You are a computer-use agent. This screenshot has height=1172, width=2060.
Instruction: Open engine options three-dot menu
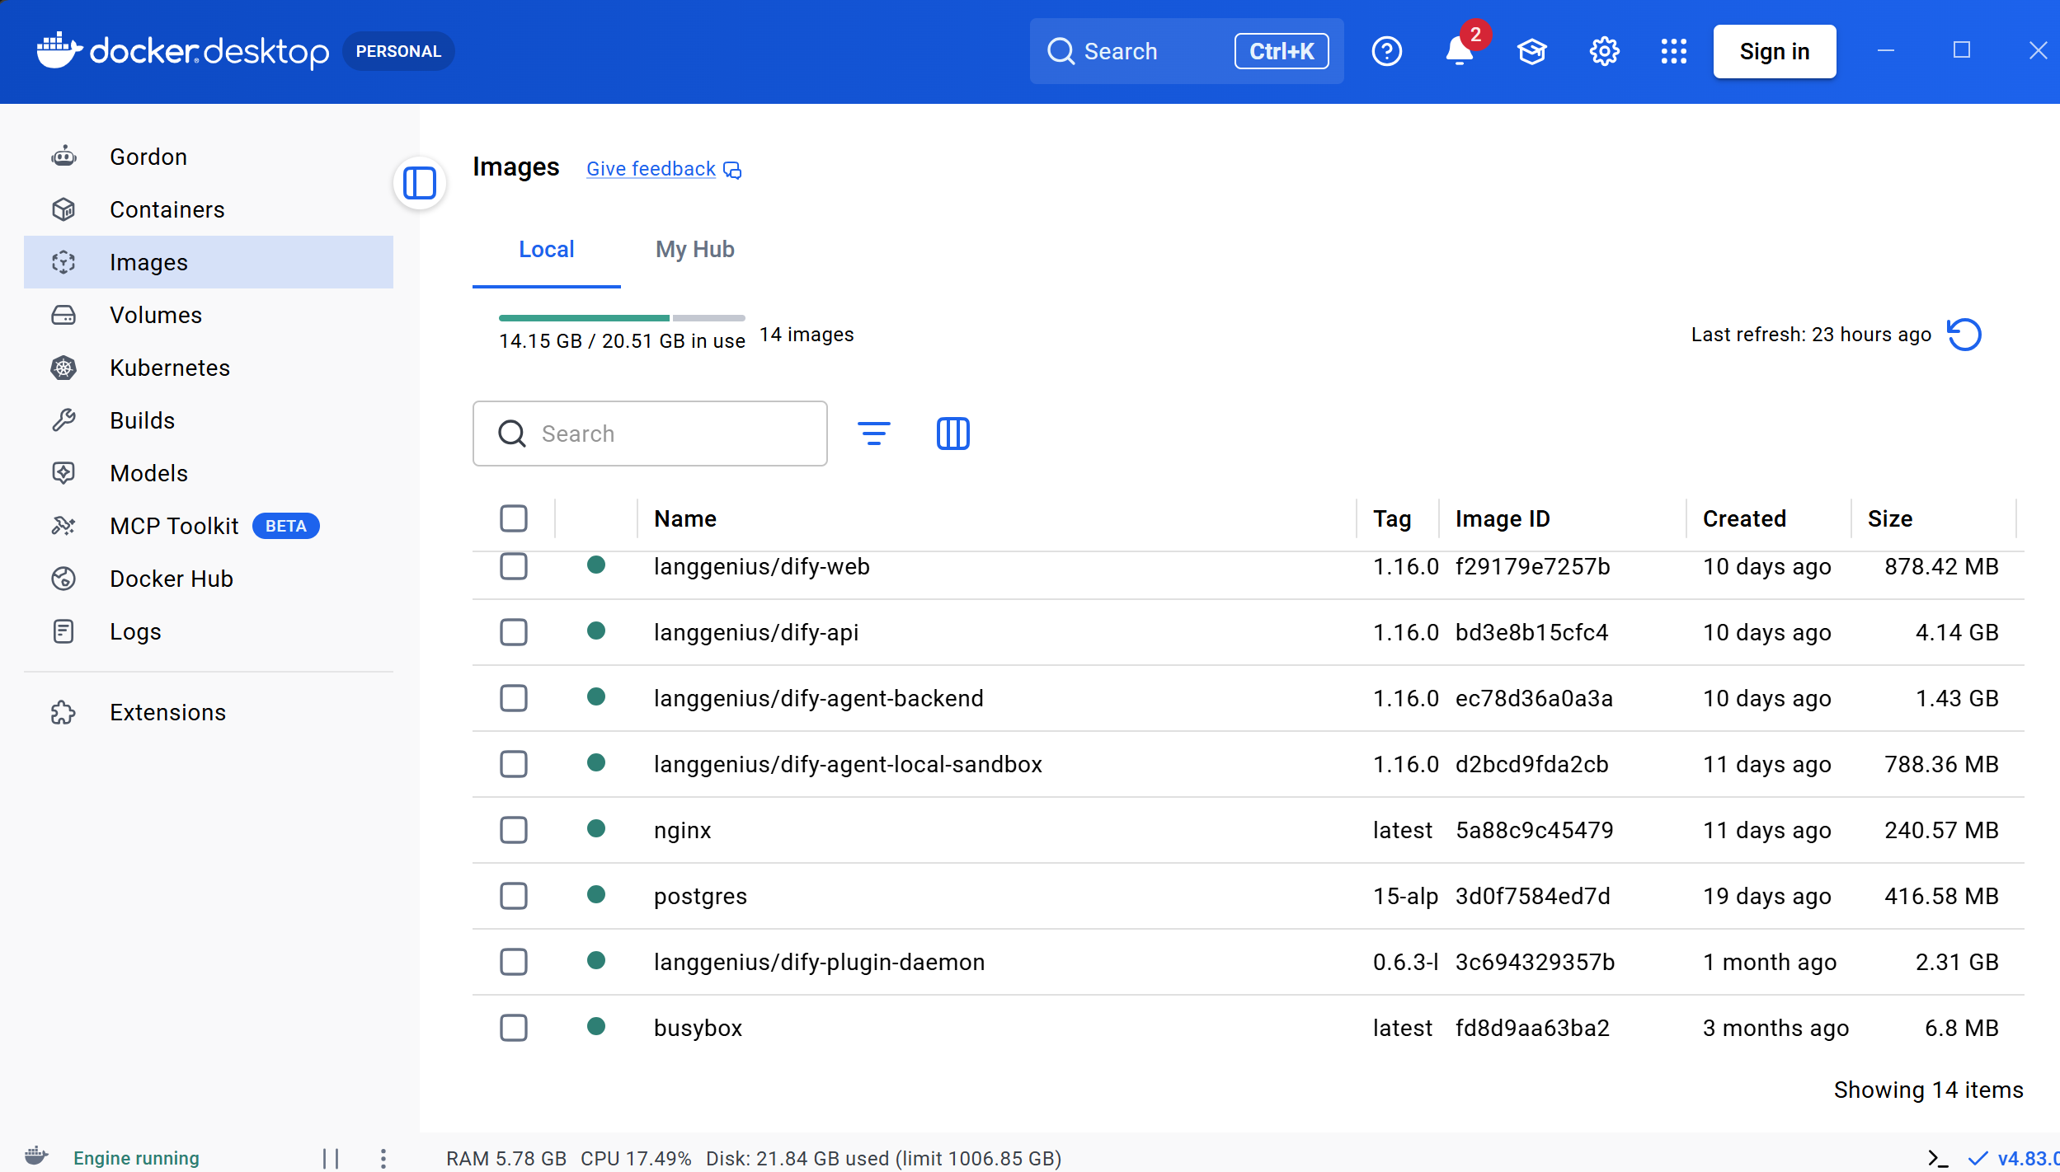[383, 1158]
